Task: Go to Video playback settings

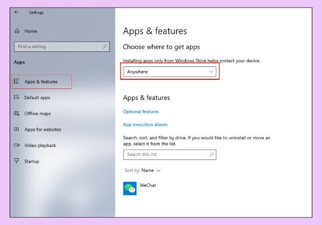Action: (x=40, y=146)
